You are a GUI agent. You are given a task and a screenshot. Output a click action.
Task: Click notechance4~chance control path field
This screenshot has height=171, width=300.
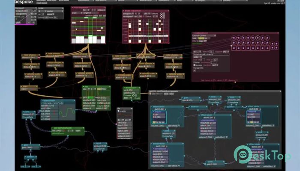[x=211, y=54]
